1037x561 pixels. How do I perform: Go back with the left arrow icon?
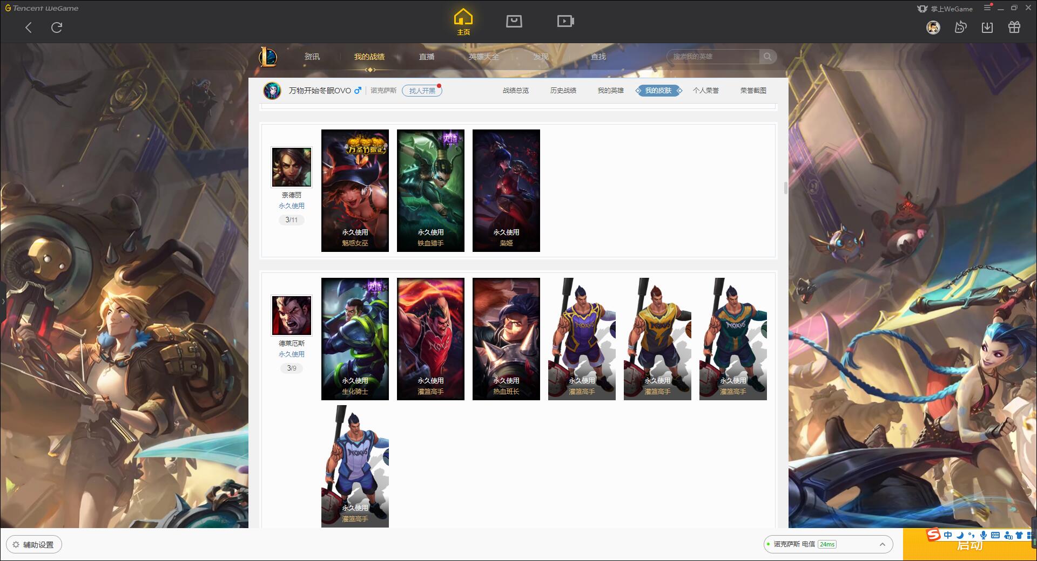click(x=29, y=28)
